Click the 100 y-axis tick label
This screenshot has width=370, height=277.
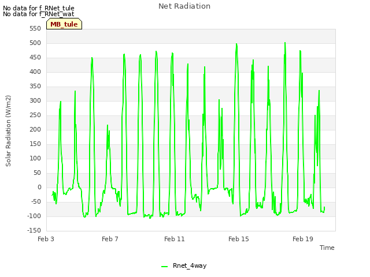35,158
